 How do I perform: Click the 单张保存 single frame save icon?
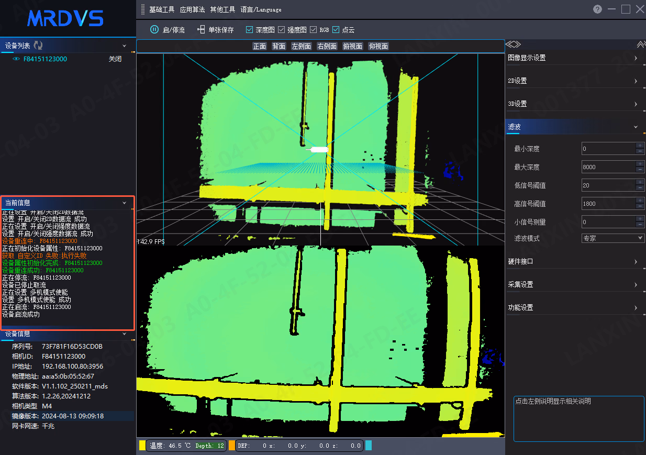pos(201,30)
